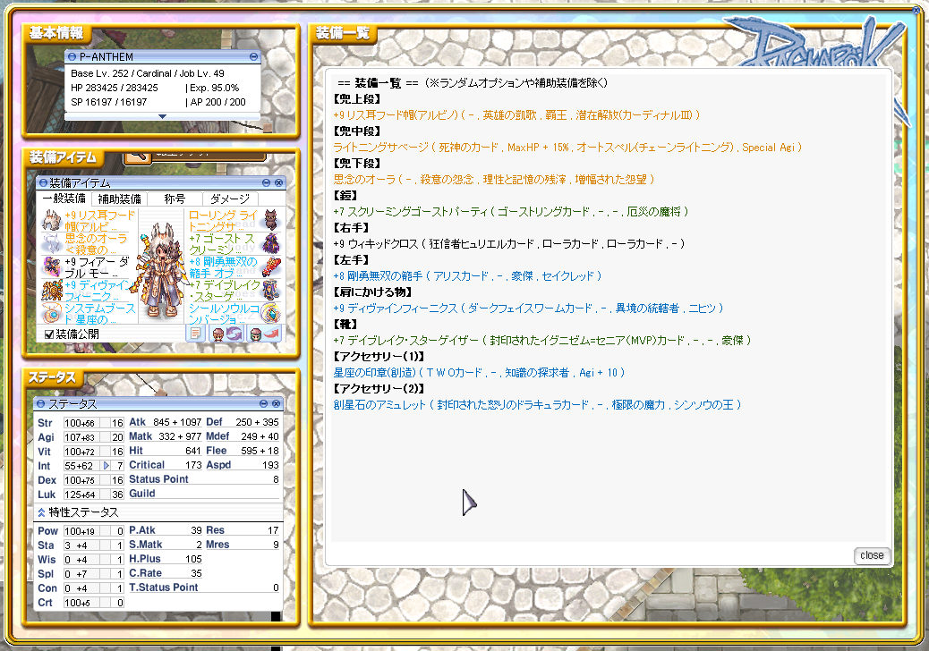Click the Divine Phoenix garment icon

(51, 290)
